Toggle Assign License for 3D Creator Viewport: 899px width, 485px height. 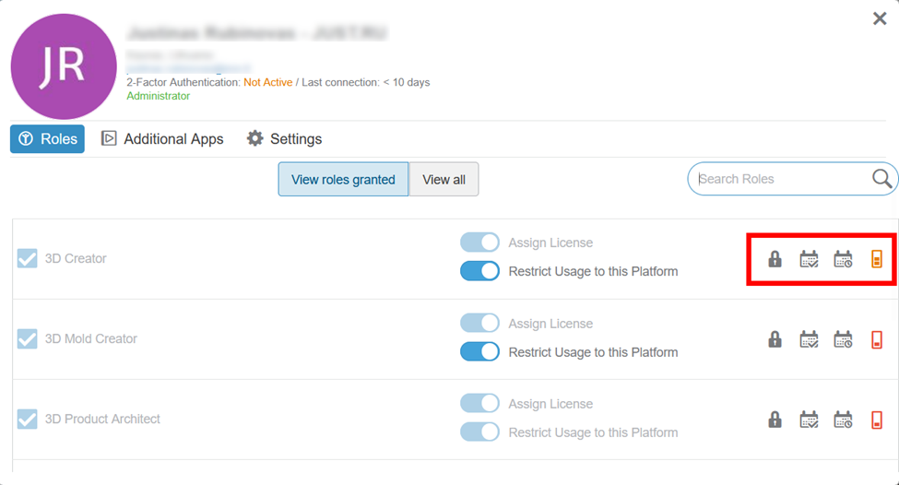[x=479, y=242]
